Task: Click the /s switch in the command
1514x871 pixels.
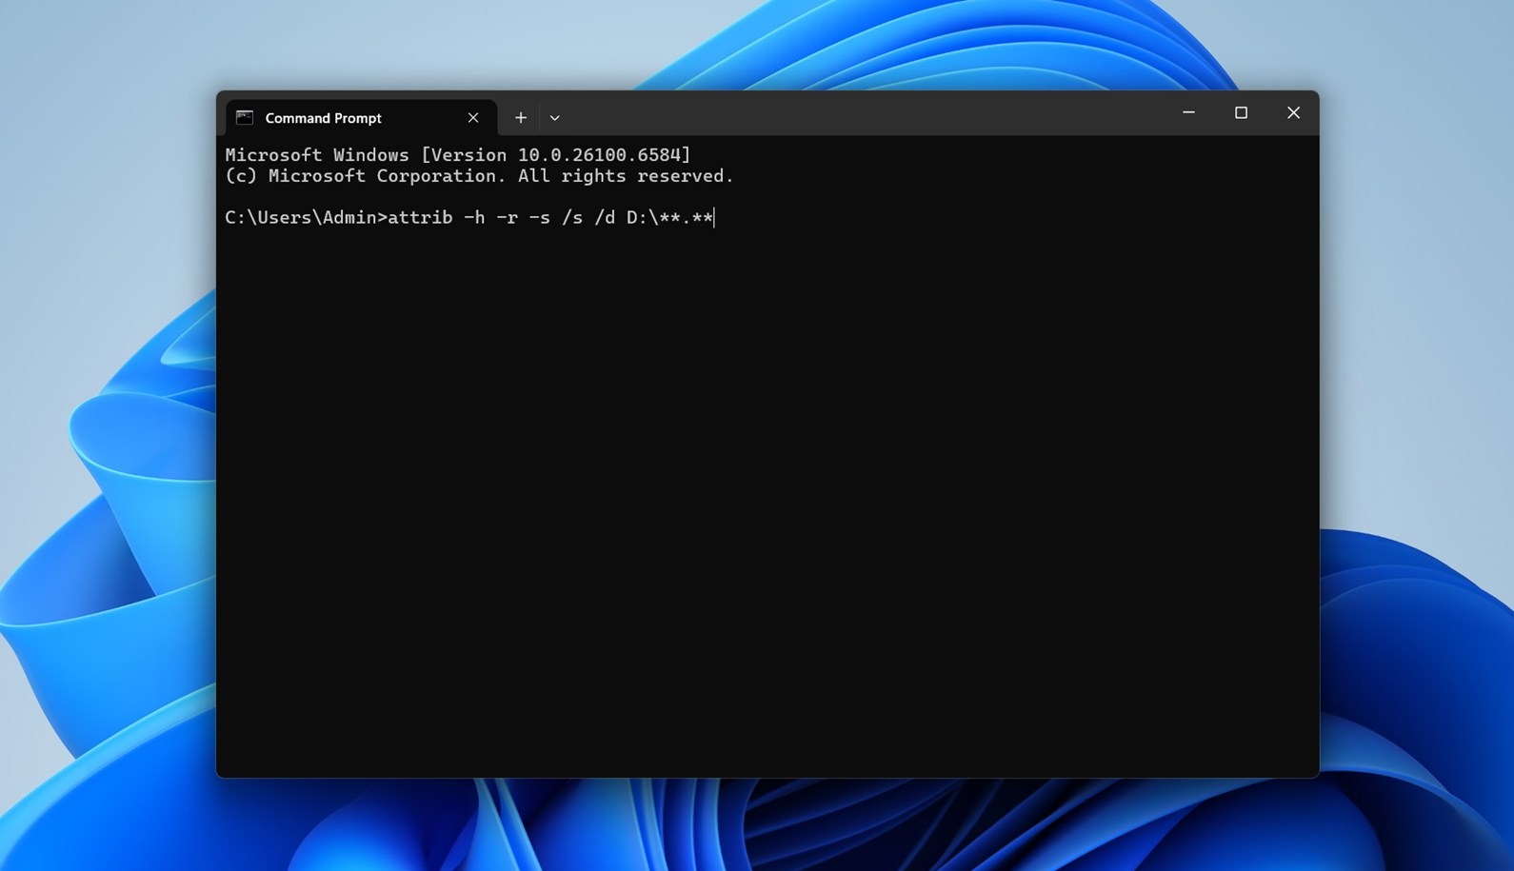Action: (x=571, y=218)
